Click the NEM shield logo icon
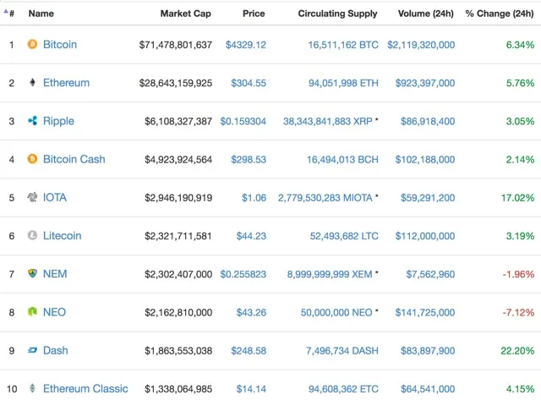541x406 pixels. 32,274
